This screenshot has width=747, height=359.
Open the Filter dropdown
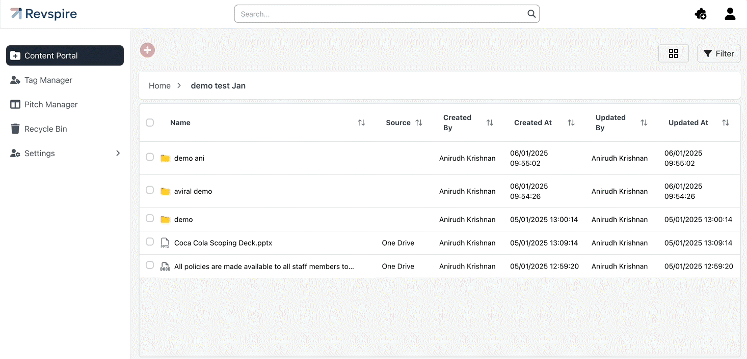click(718, 53)
